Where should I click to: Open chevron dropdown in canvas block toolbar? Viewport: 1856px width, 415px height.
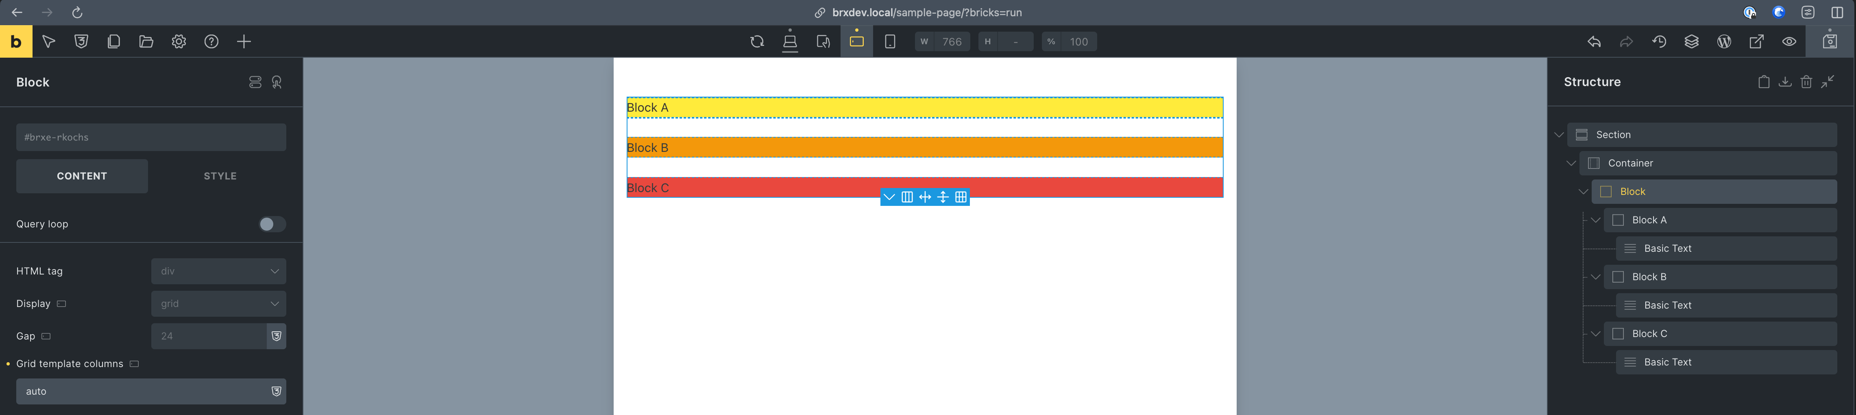pos(889,197)
